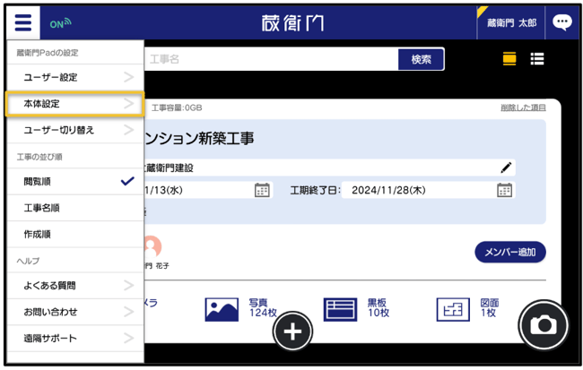Close the hamburger menu icon

[x=23, y=23]
